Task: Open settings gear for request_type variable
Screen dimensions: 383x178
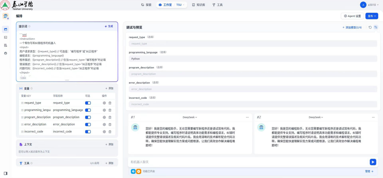Action: click(x=104, y=103)
